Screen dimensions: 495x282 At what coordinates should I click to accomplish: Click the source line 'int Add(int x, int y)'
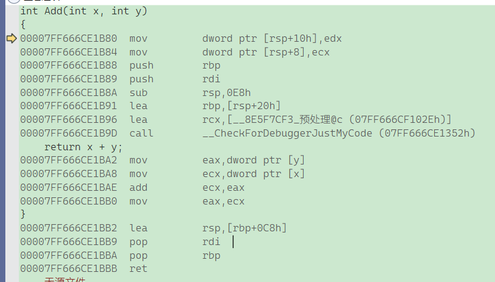[x=83, y=11]
